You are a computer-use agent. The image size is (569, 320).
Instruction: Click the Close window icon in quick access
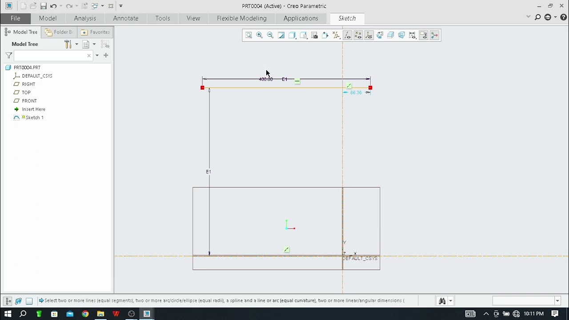[x=111, y=6]
